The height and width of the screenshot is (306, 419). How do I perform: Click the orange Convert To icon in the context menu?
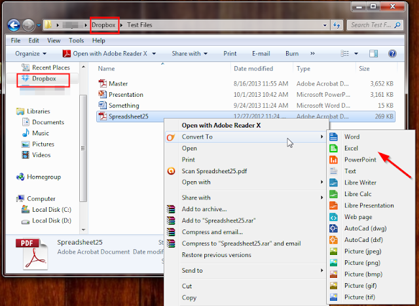tap(171, 137)
